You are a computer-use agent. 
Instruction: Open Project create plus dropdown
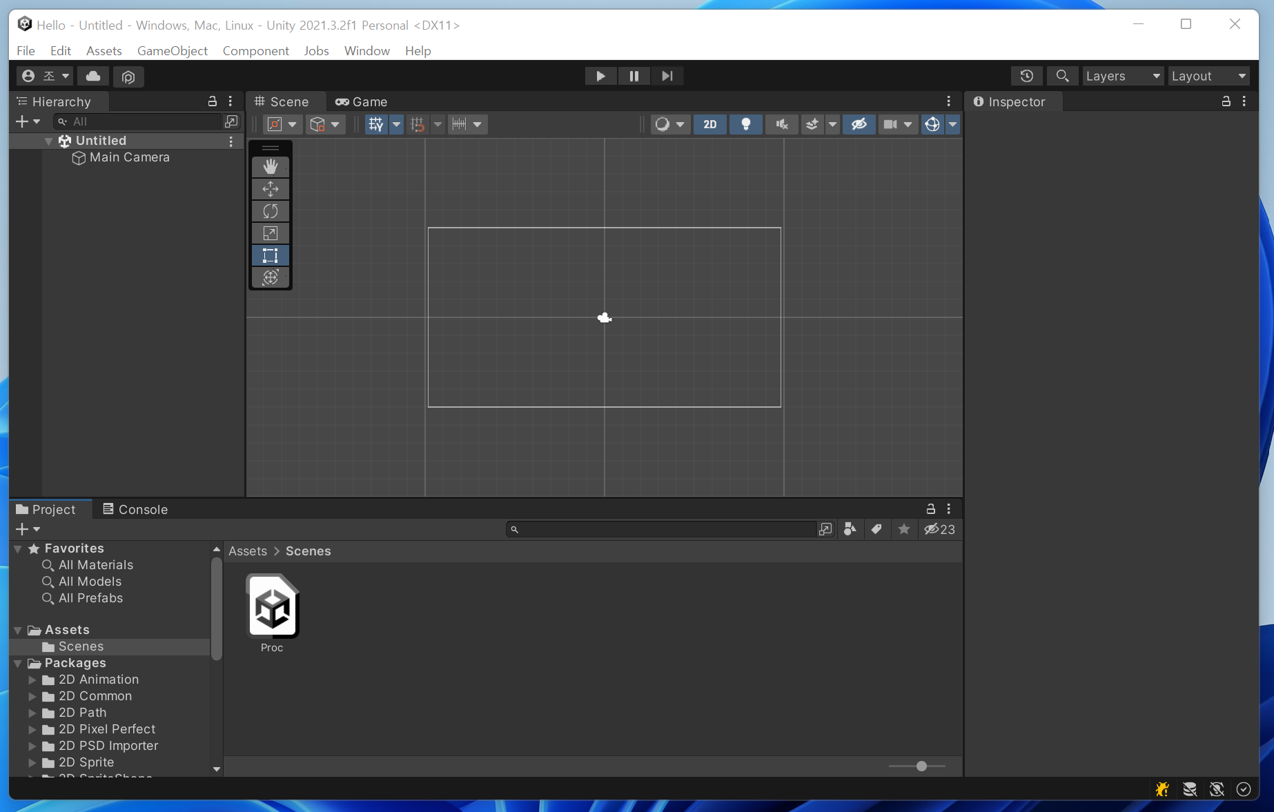[x=28, y=529]
